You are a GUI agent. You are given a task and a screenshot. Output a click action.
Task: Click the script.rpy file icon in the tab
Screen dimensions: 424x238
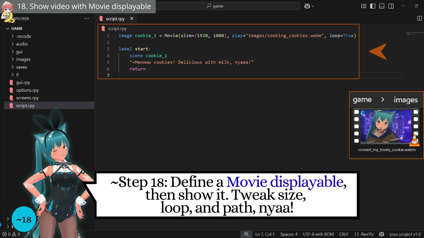click(101, 19)
